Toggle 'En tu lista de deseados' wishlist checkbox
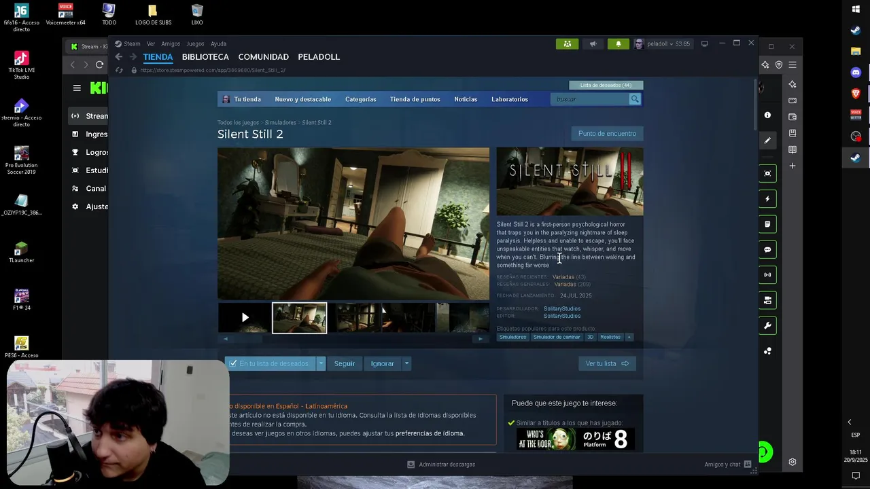870x489 pixels. point(233,363)
